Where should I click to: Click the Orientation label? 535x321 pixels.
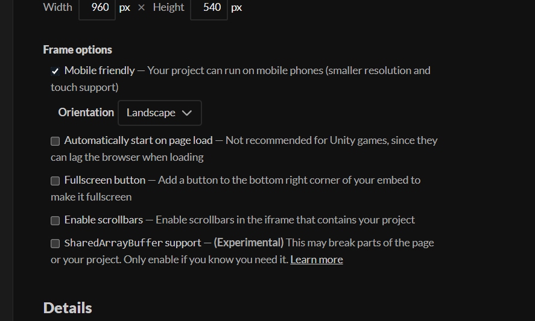(86, 113)
